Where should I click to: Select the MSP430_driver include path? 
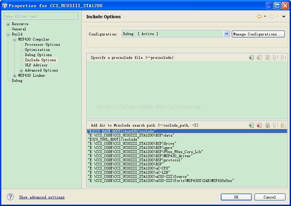click(x=187, y=156)
